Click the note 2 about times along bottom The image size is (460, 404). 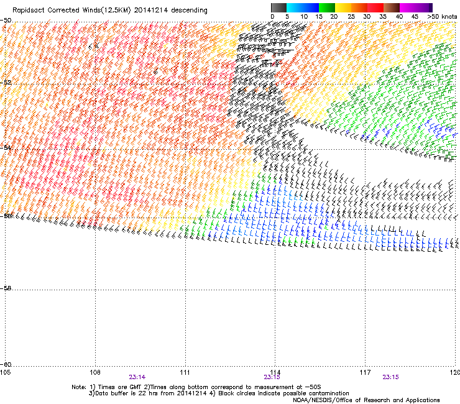(231, 387)
